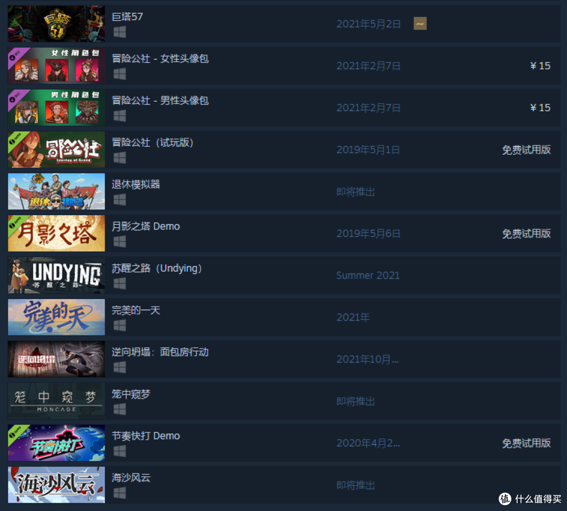The height and width of the screenshot is (511, 567).
Task: Click the 什么值得买 watermark logo
Action: 530,499
